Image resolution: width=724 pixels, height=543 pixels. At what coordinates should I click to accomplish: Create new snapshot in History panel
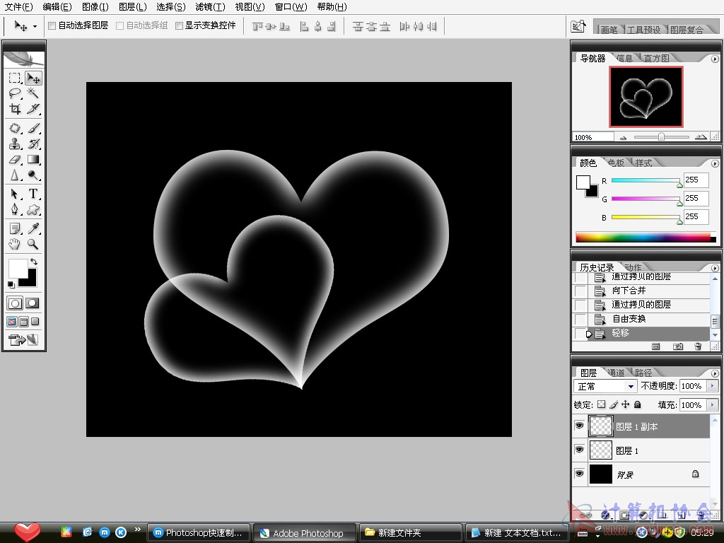pyautogui.click(x=677, y=346)
